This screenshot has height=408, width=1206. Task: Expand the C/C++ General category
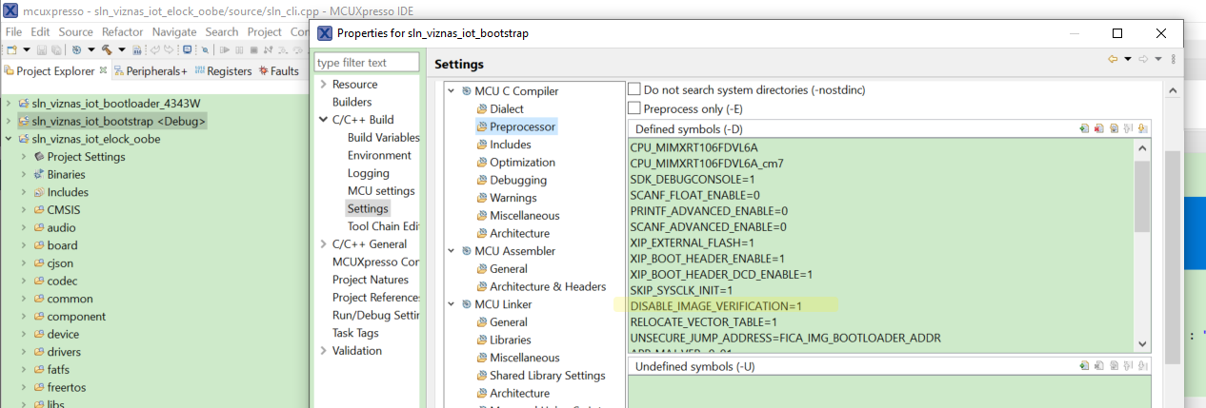323,244
